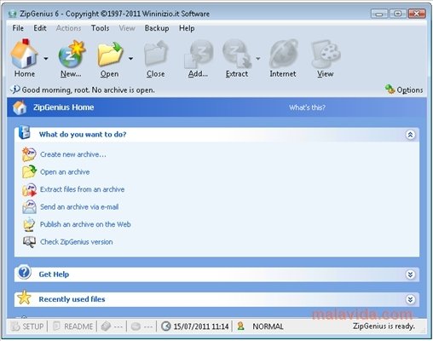Image resolution: width=433 pixels, height=341 pixels.
Task: Click the clock icon in status bar
Action: click(x=166, y=327)
